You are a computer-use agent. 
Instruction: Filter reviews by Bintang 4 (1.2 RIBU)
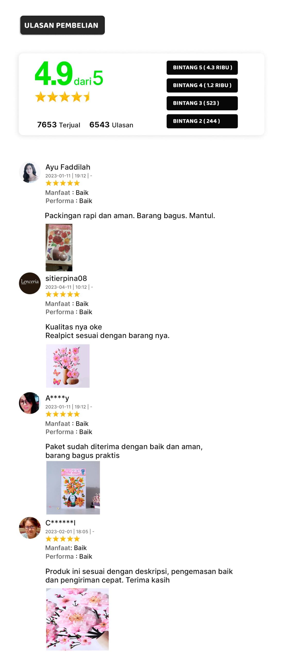click(x=202, y=85)
